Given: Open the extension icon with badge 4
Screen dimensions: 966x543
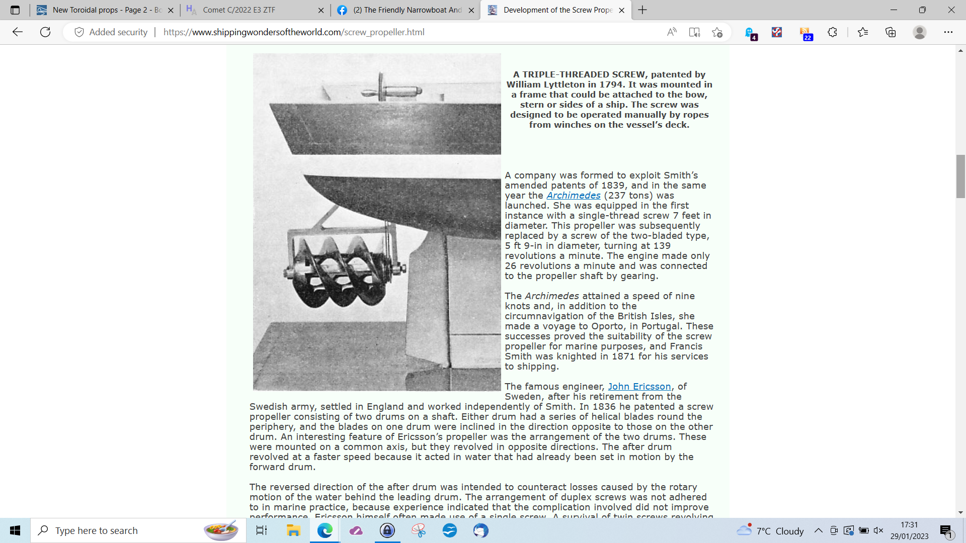Looking at the screenshot, I should pos(750,33).
